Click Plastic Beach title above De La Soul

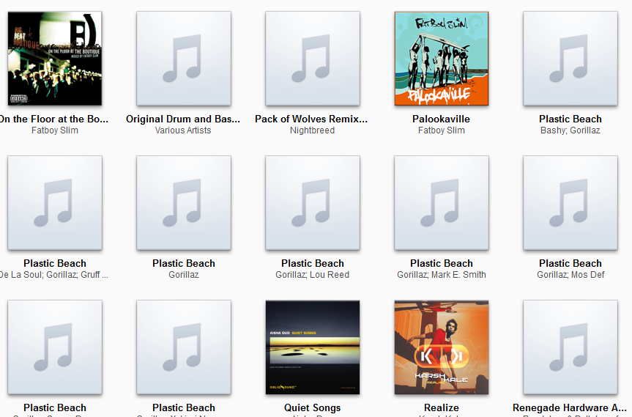pyautogui.click(x=55, y=263)
